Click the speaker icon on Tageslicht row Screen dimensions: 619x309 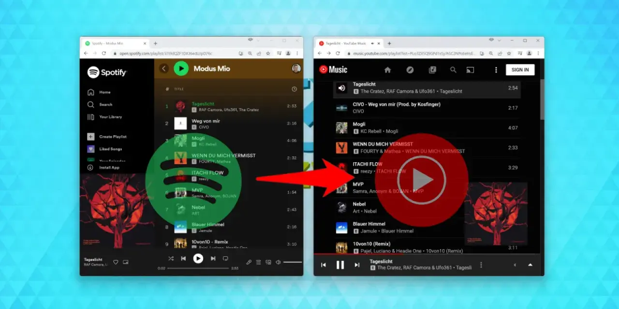tap(341, 87)
